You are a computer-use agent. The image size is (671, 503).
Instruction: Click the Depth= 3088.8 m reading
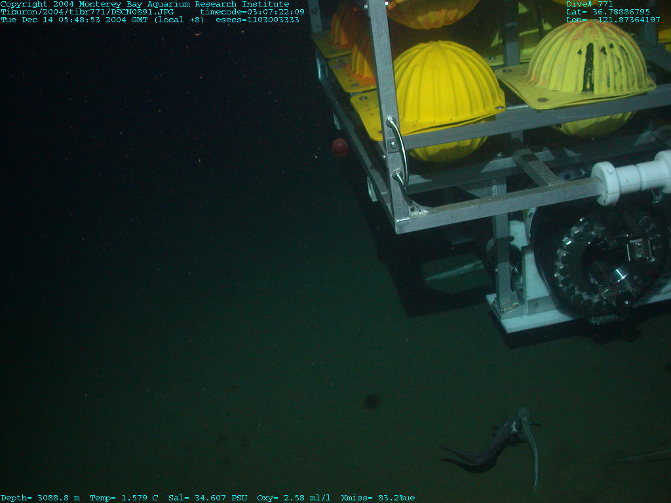40,498
